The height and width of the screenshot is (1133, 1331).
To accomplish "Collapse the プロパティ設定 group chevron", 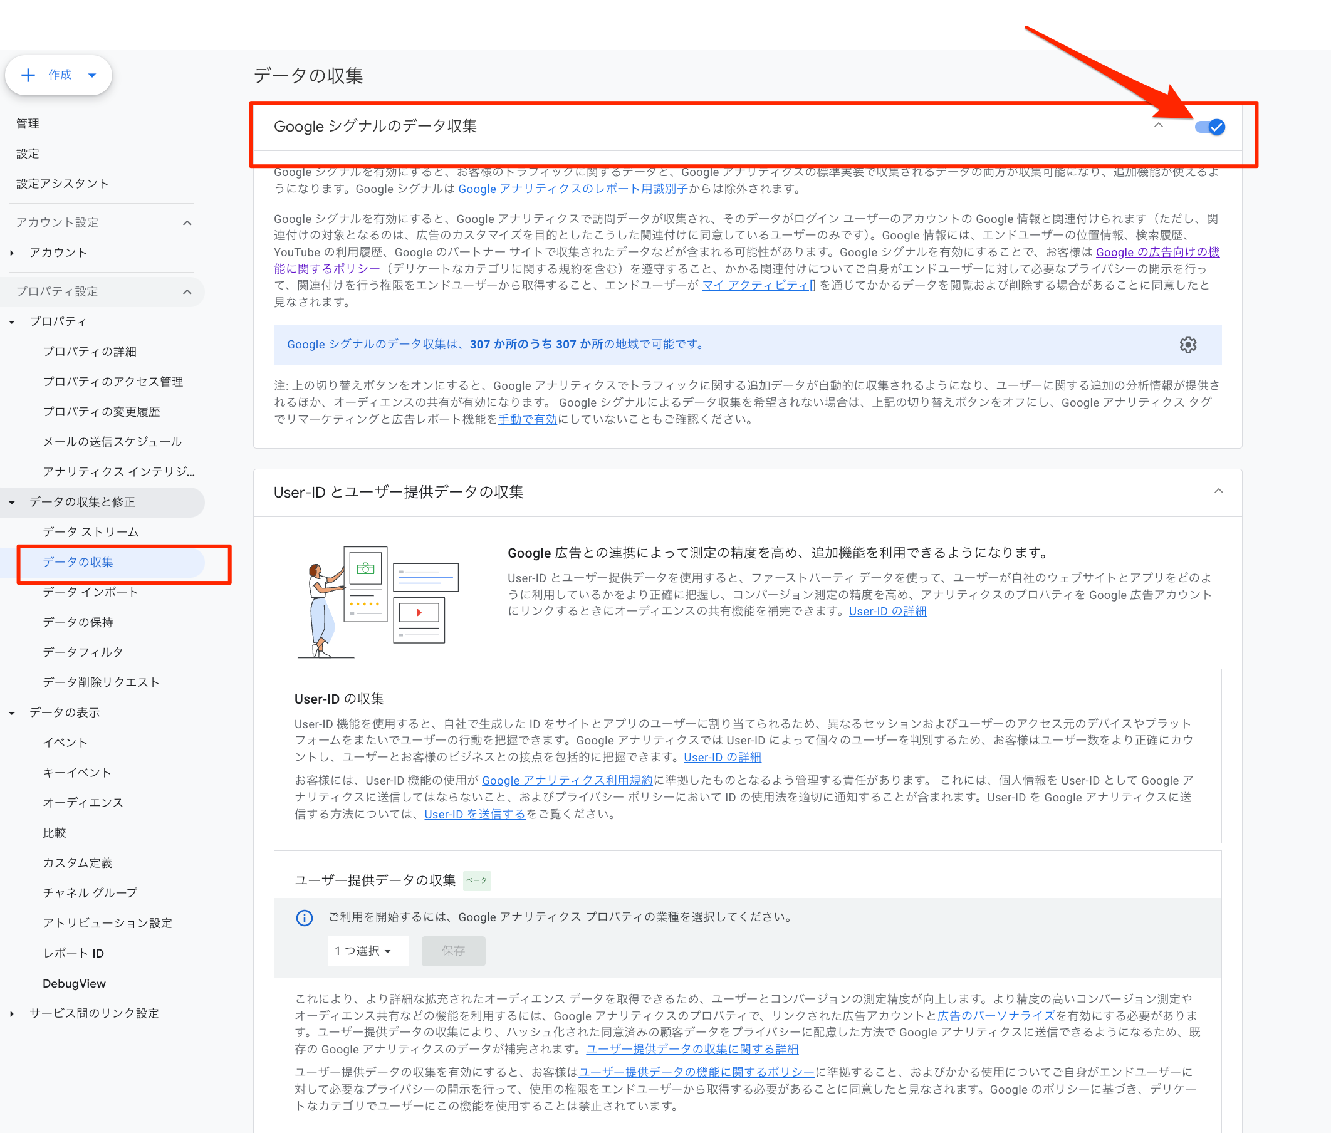I will tap(187, 291).
